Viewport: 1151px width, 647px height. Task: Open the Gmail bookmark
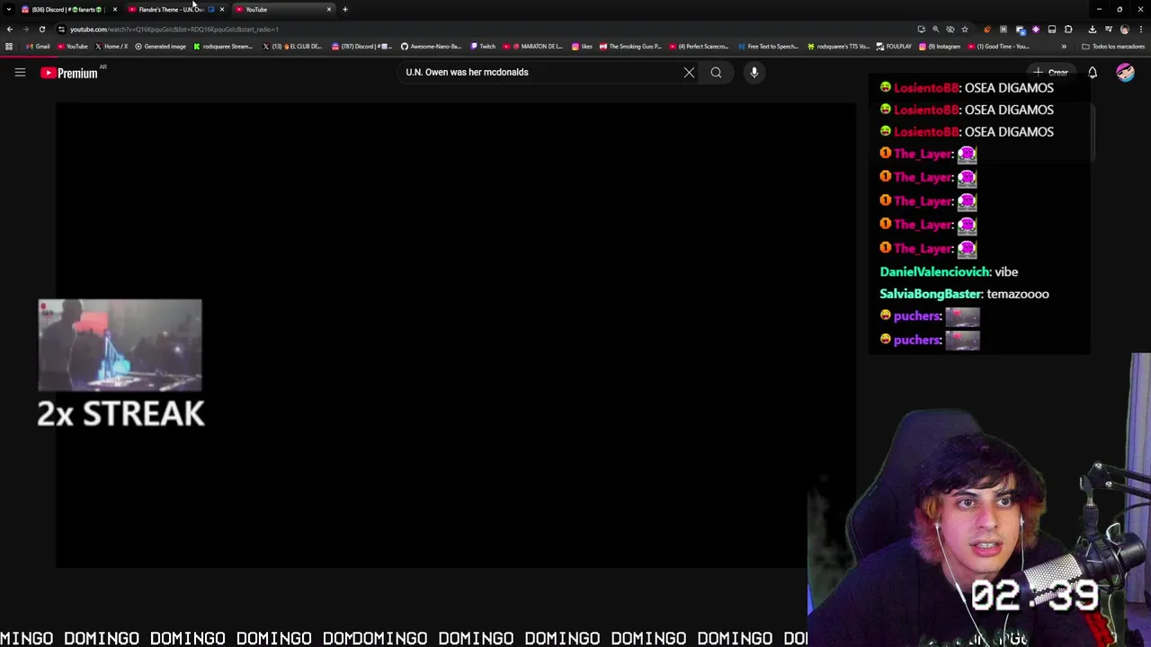(38, 47)
